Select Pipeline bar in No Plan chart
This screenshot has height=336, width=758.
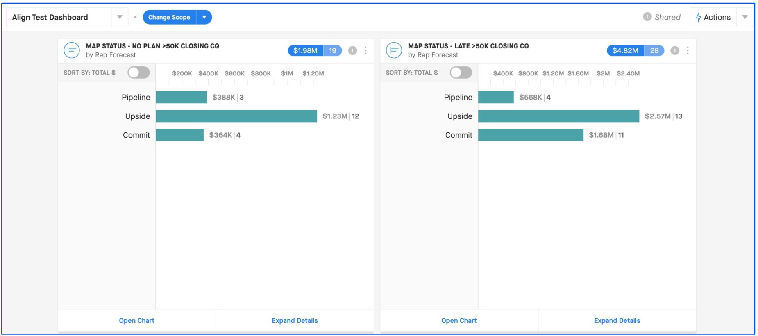[x=181, y=97]
